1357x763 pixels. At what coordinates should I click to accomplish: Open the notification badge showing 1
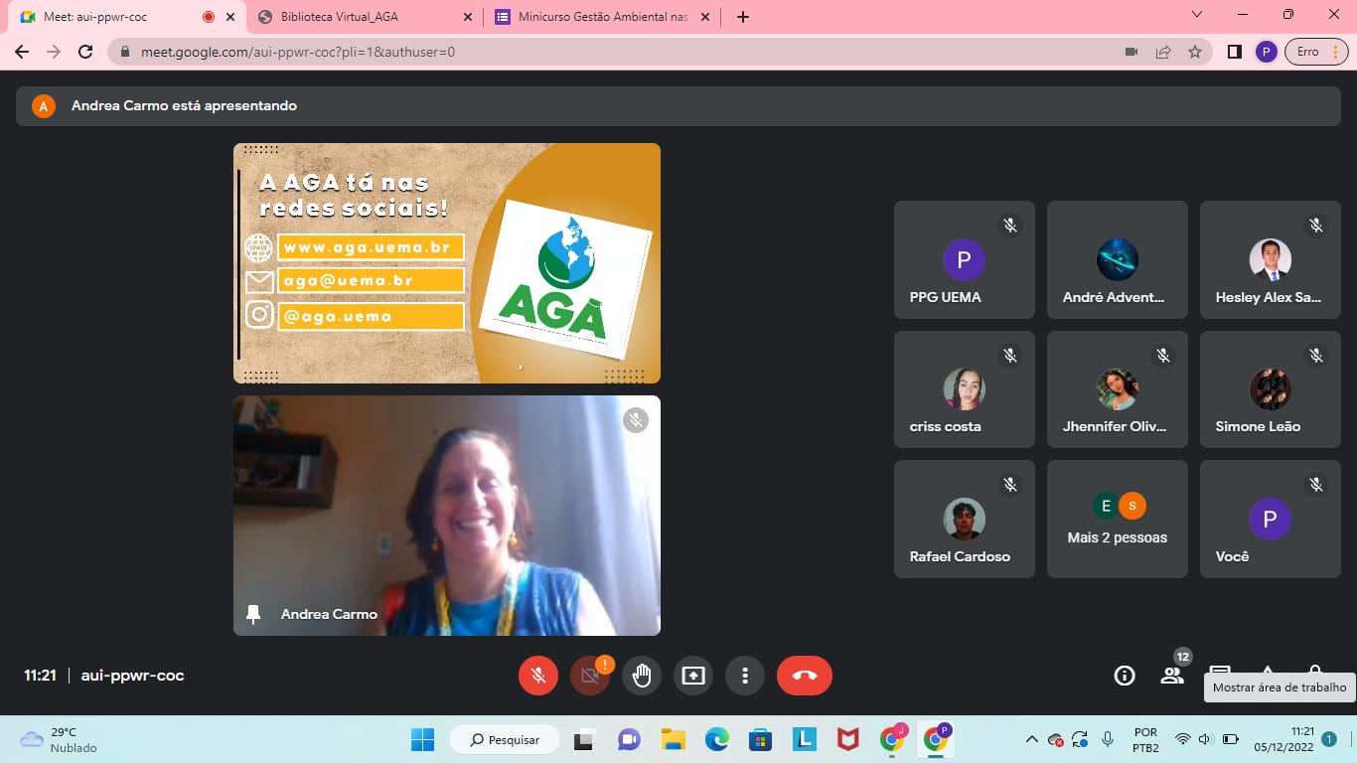click(x=1329, y=739)
